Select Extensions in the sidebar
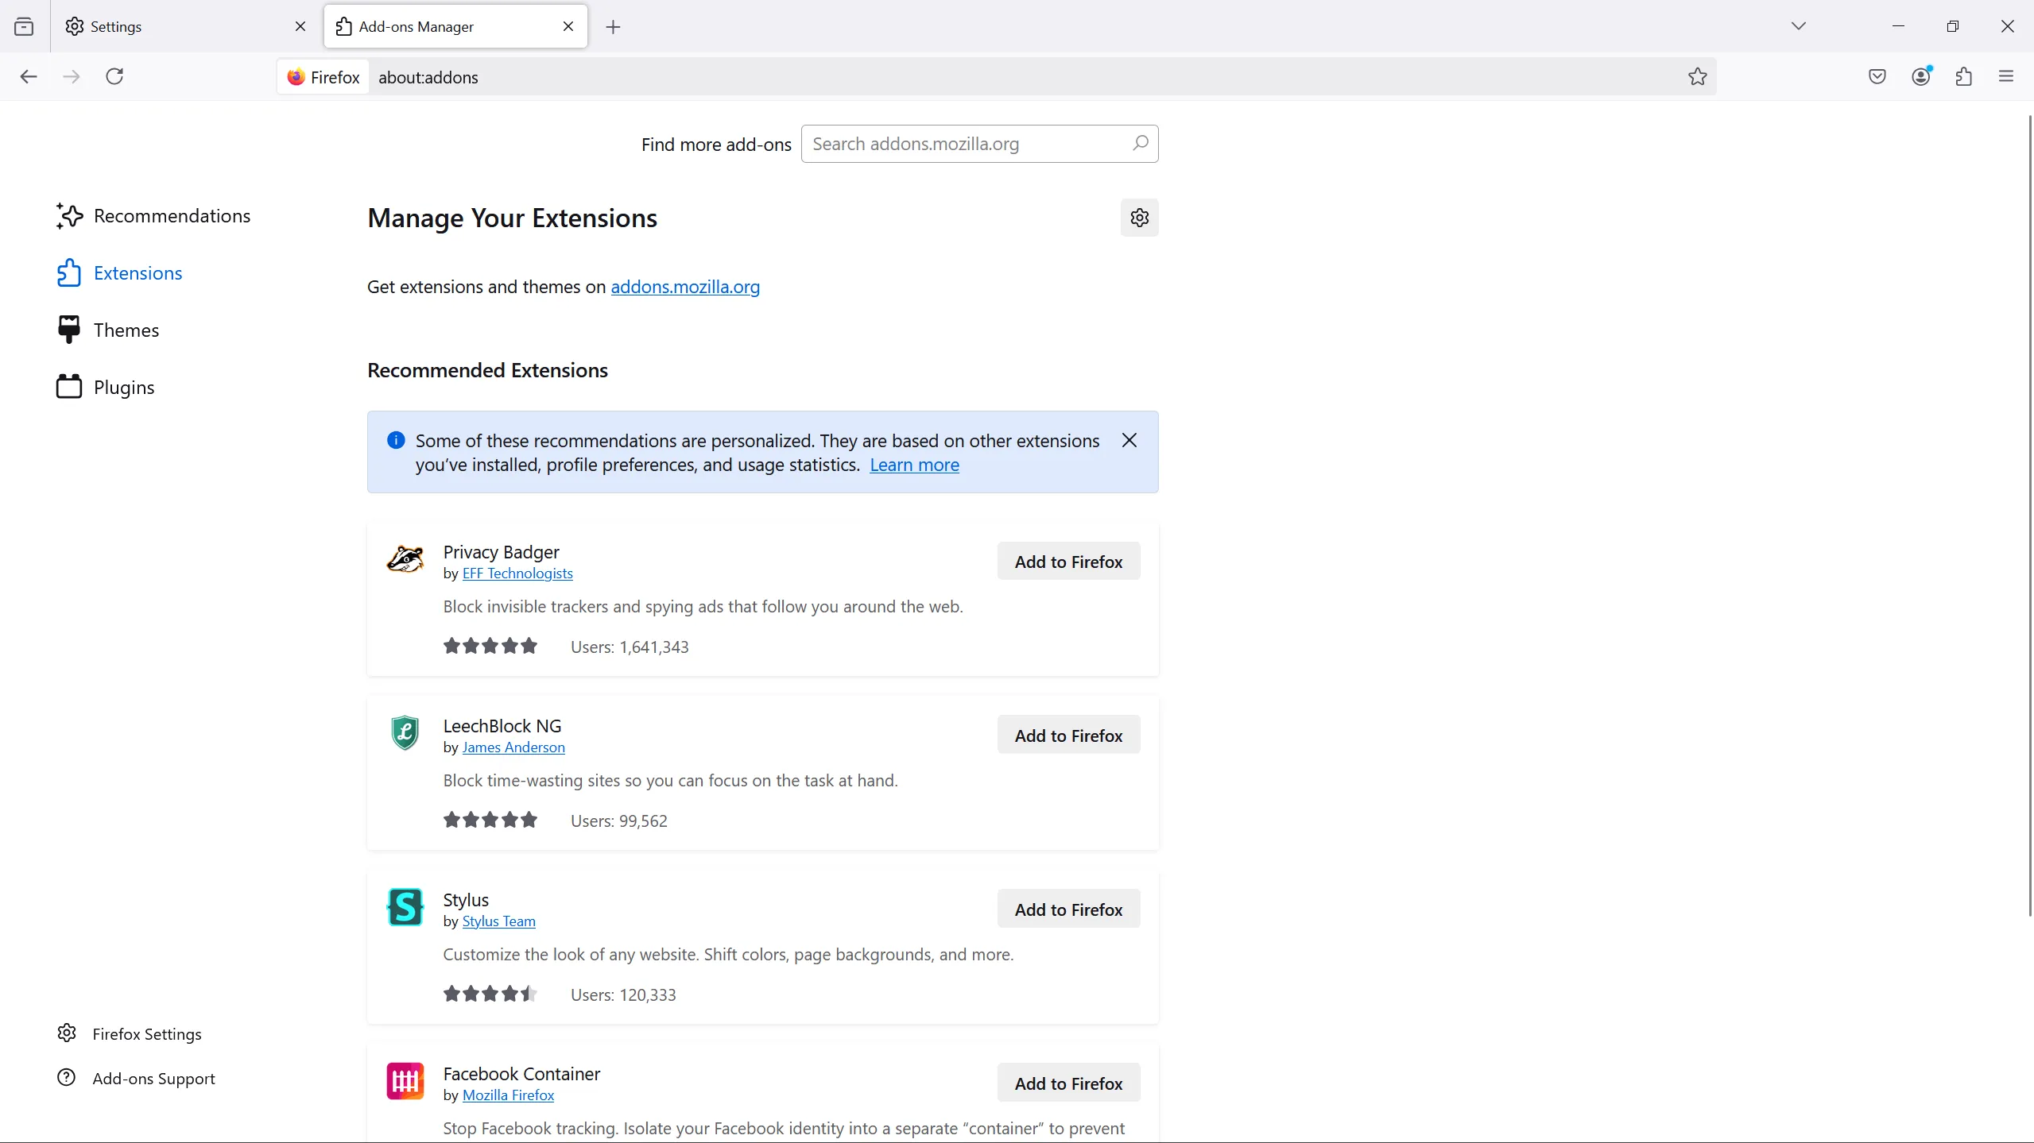This screenshot has height=1143, width=2034. click(x=120, y=273)
